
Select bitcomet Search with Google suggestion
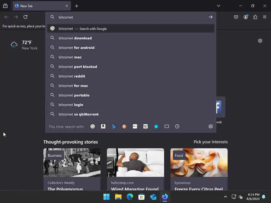pyautogui.click(x=131, y=29)
